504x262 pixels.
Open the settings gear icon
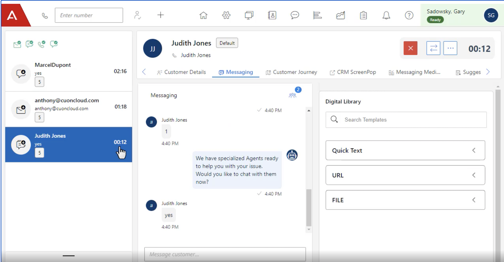point(226,15)
